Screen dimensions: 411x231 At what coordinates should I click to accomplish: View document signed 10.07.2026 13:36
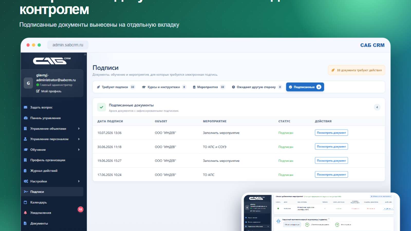point(331,133)
